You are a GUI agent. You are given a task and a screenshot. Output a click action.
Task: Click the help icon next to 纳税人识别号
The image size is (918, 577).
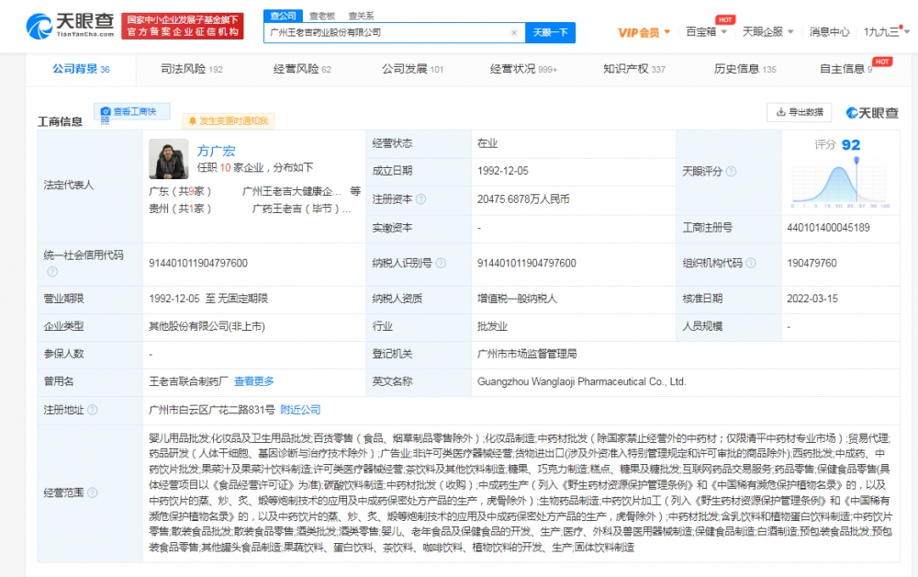pos(441,263)
